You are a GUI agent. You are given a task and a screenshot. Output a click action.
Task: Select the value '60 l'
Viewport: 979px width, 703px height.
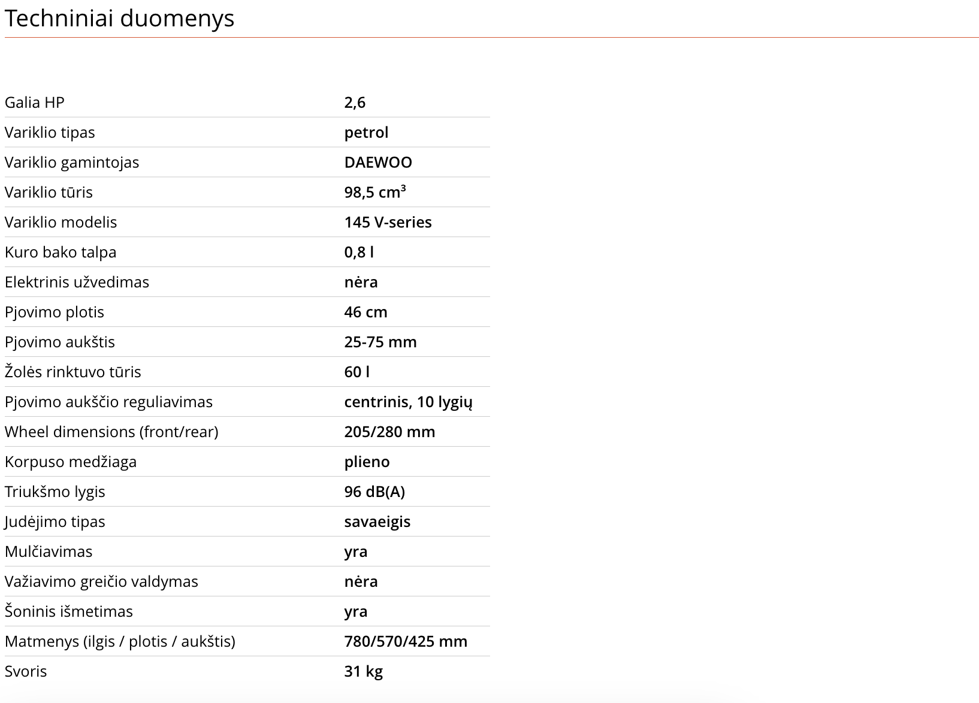(357, 372)
